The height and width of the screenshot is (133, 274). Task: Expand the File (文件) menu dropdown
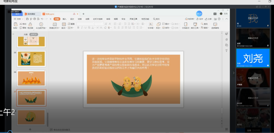click(x=19, y=19)
